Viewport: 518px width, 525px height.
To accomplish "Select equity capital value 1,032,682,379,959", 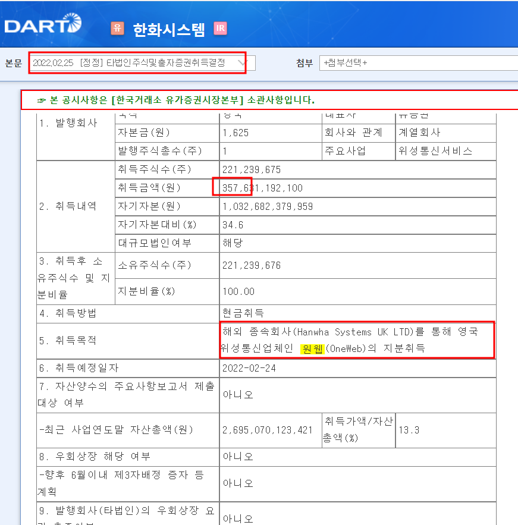I will 268,206.
